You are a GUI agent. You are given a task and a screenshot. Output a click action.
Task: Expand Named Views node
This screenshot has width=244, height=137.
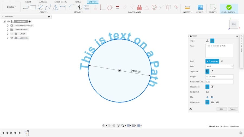8,30
